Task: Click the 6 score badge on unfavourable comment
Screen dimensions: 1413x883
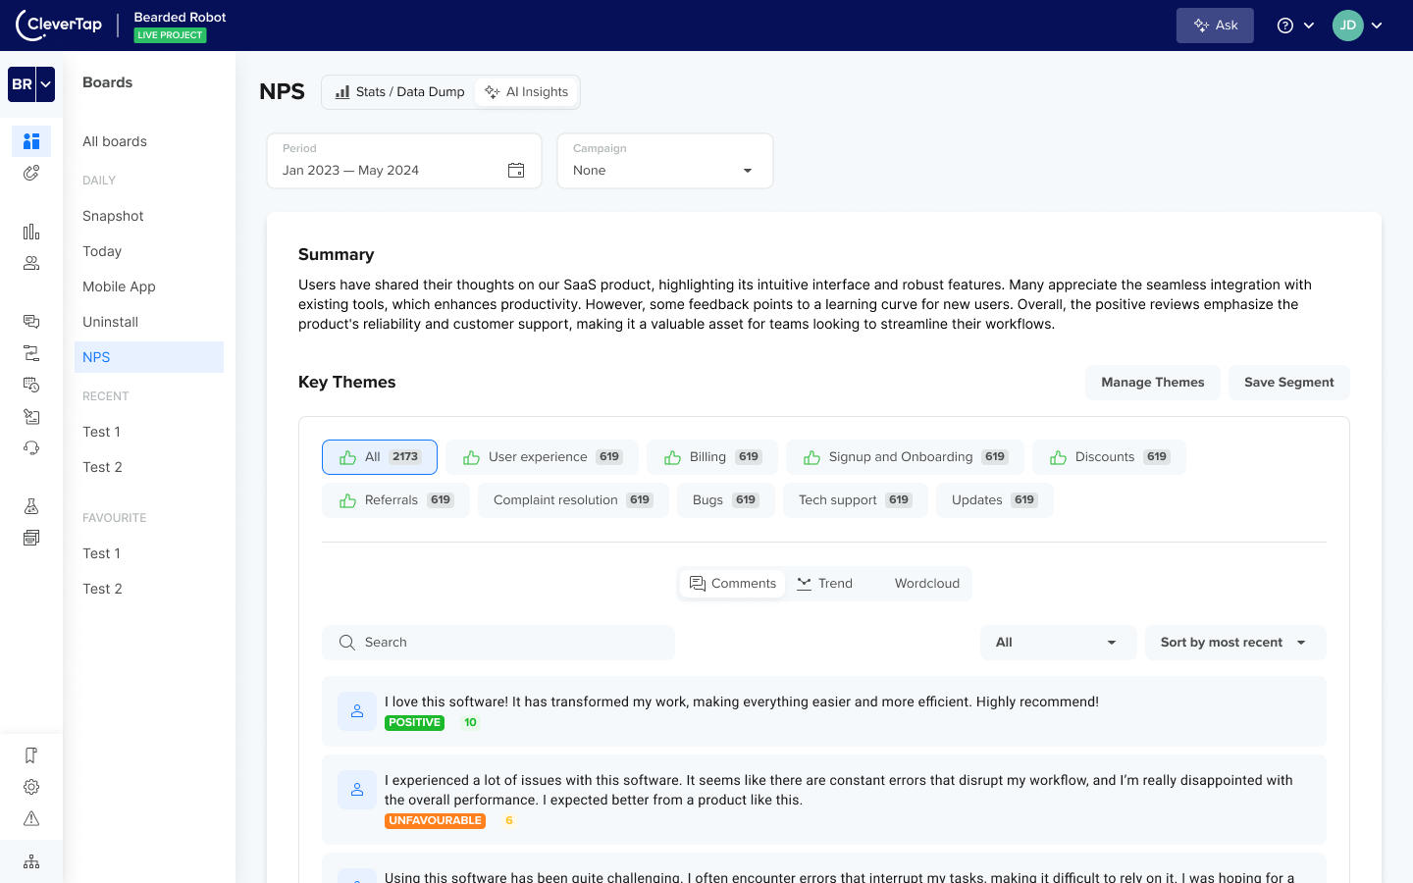Action: tap(508, 821)
